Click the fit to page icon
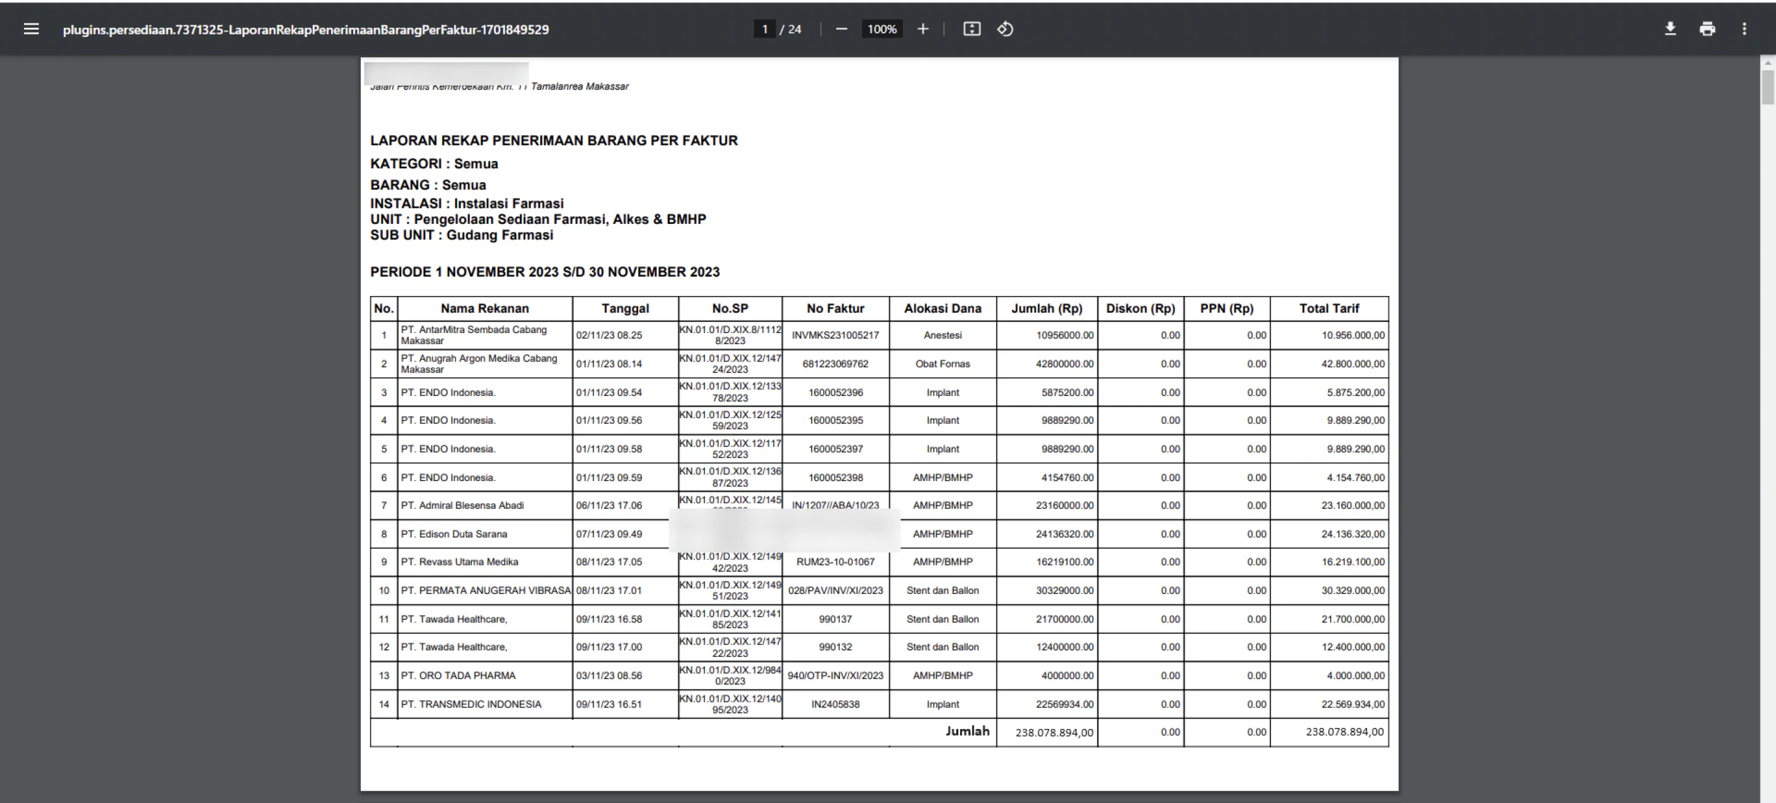Image resolution: width=1776 pixels, height=803 pixels. pyautogui.click(x=971, y=29)
